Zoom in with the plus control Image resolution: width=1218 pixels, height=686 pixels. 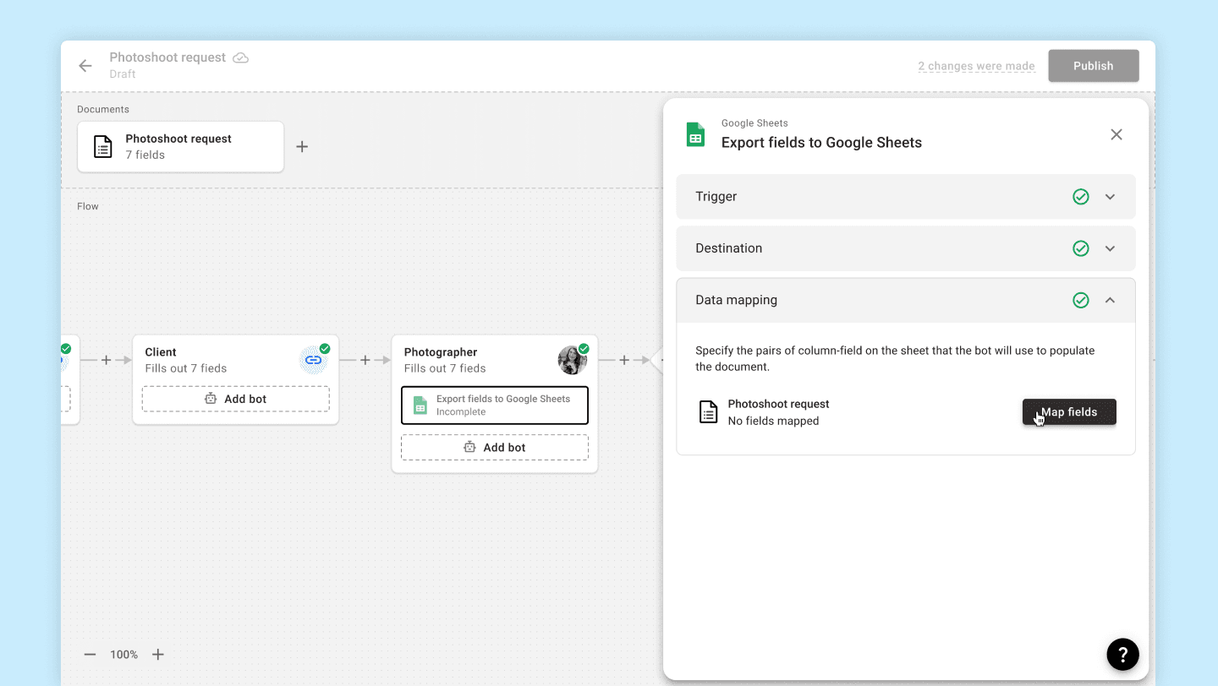[158, 655]
